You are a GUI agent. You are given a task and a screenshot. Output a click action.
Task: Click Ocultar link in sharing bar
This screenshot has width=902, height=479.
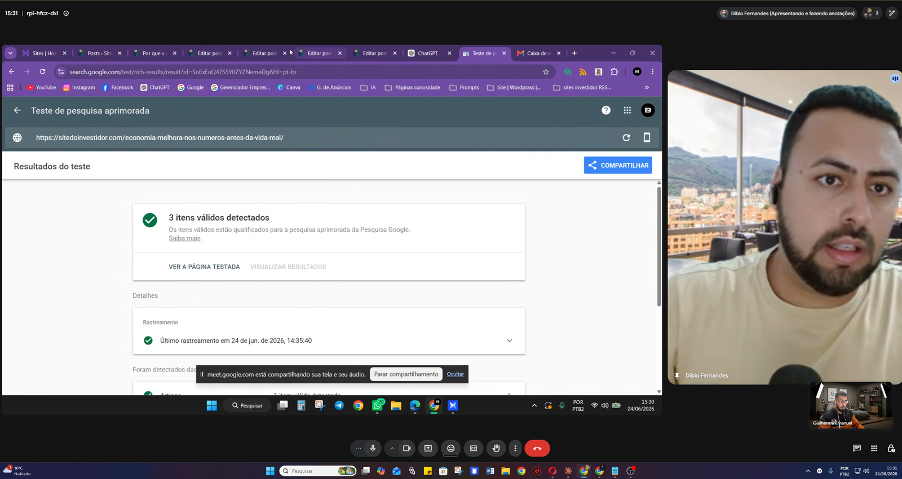(456, 374)
